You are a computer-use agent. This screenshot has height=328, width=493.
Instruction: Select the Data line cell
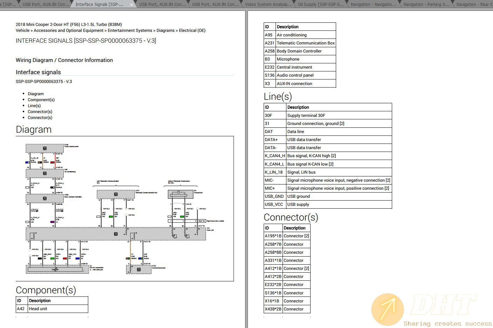click(339, 132)
